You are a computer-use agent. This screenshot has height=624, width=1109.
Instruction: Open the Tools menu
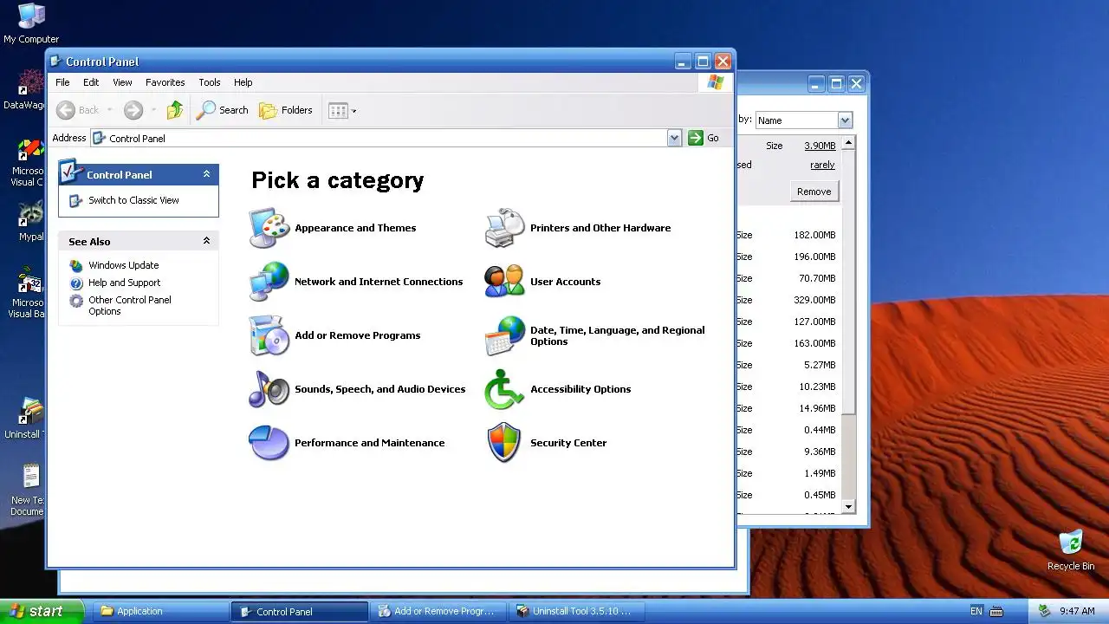(x=210, y=82)
